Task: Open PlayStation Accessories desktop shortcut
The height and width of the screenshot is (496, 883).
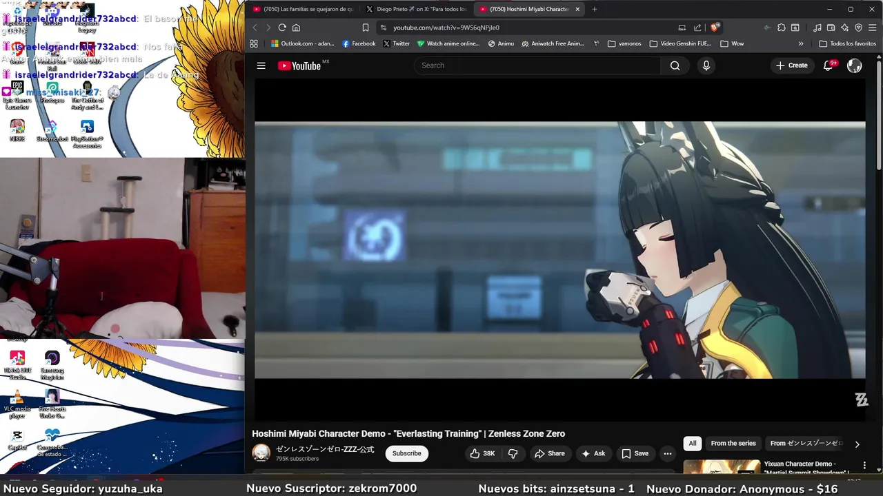Action: (x=87, y=134)
